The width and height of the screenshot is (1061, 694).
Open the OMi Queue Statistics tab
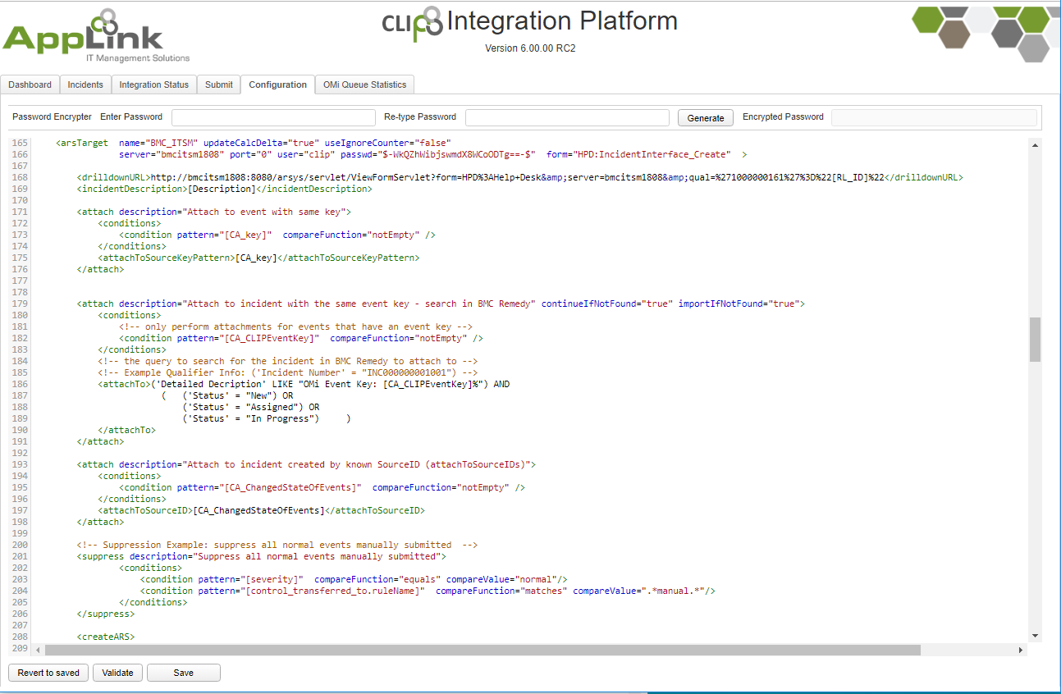coord(365,84)
